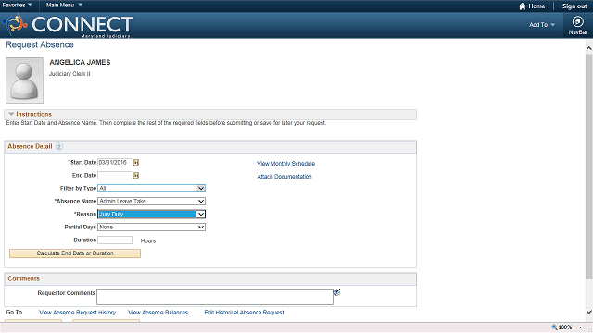The width and height of the screenshot is (593, 333).
Task: Open View Absence Balances link
Action: point(158,313)
